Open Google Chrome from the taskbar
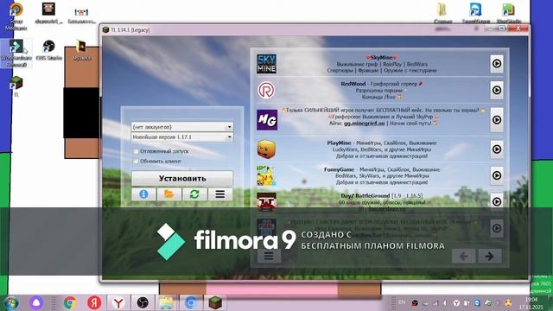Image resolution: width=553 pixels, height=311 pixels. click(70, 303)
